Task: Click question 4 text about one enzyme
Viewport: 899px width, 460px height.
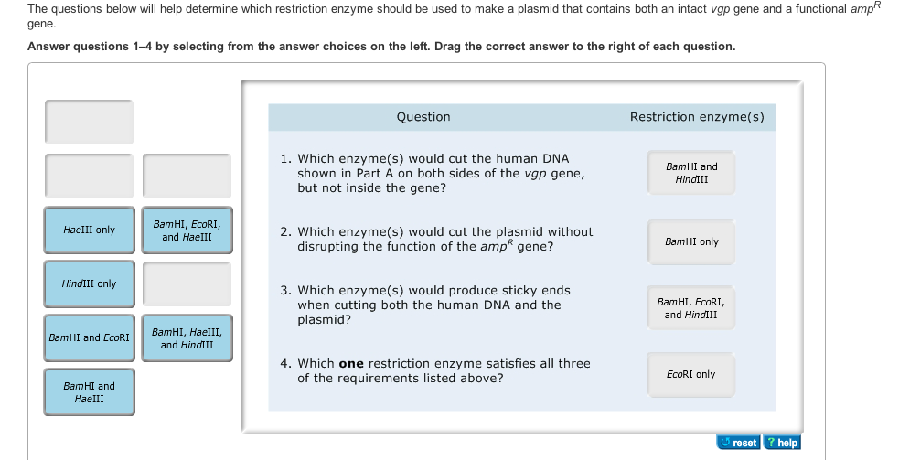Action: [435, 371]
